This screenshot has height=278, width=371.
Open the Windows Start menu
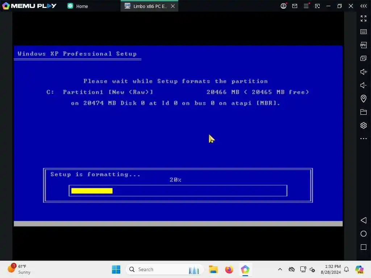pos(116,269)
